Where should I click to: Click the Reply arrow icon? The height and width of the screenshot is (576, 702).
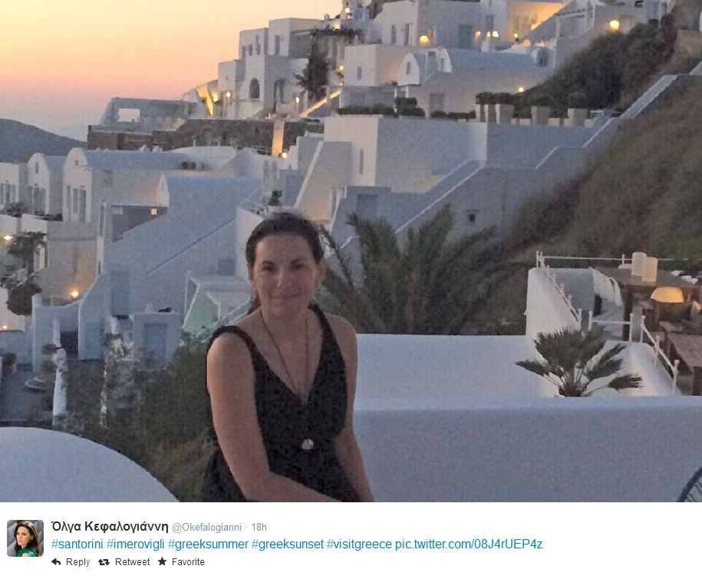point(56,561)
